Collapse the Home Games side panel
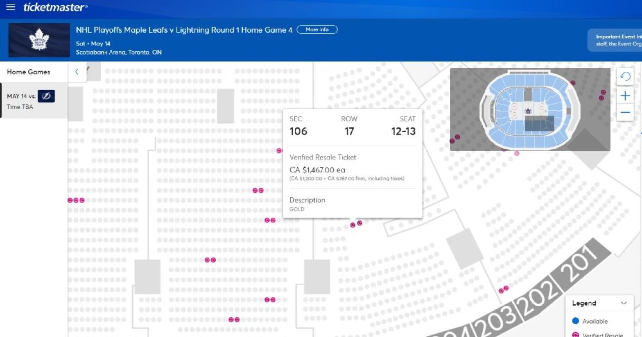Screen dimensions: 642x337 pos(77,72)
